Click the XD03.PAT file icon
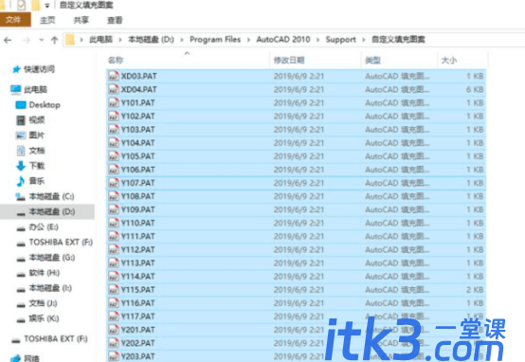Image resolution: width=525 pixels, height=362 pixels. coord(114,76)
